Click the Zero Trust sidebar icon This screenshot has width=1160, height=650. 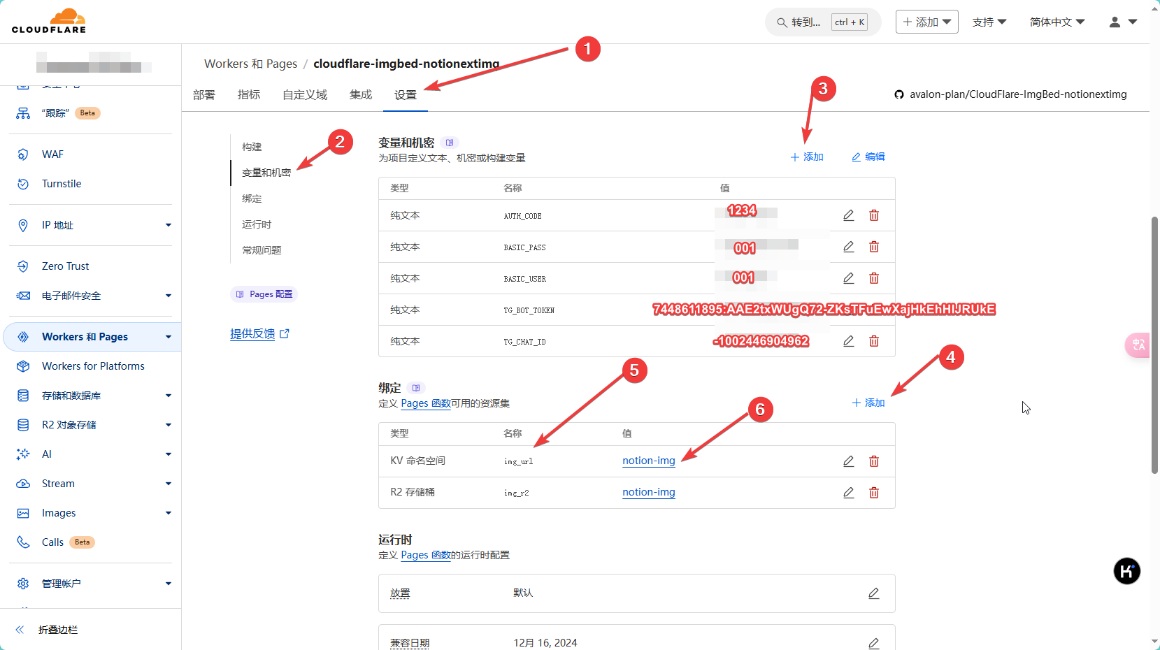tap(23, 266)
